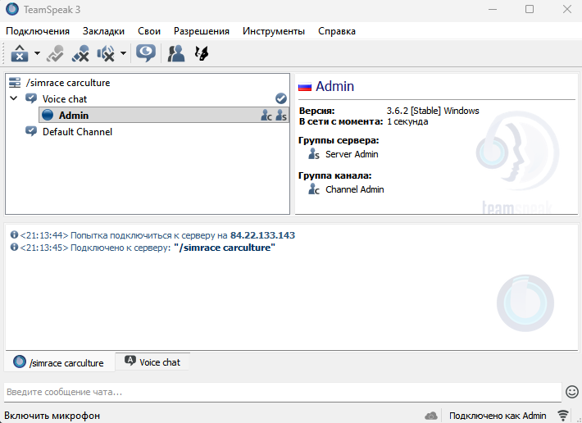The height and width of the screenshot is (423, 582).
Task: Select the /simrace carculture server row
Action: pyautogui.click(x=148, y=82)
